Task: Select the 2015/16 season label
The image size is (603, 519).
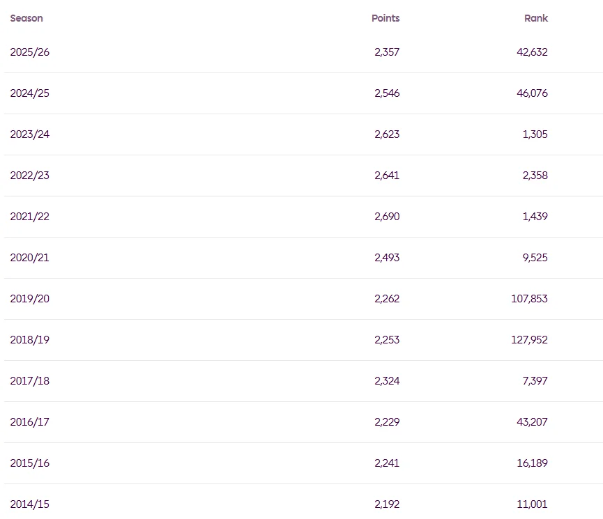Action: click(x=29, y=463)
